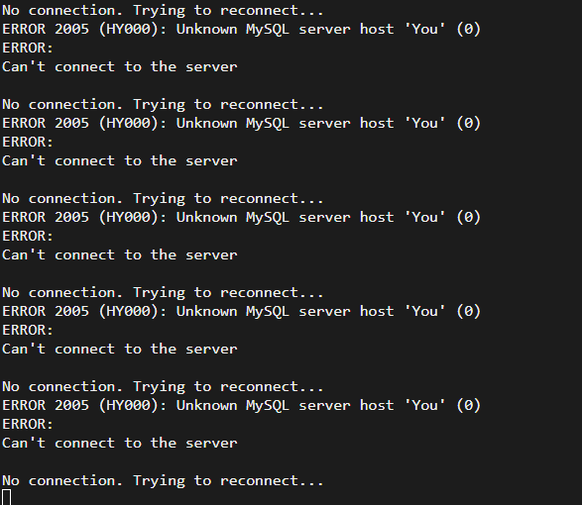Click the first "Can't connect to the server" line
Image resolution: width=582 pixels, height=505 pixels.
pyautogui.click(x=120, y=66)
